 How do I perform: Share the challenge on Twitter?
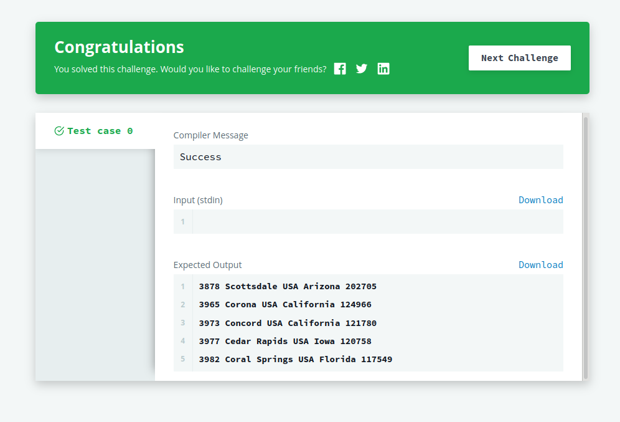[x=362, y=69]
